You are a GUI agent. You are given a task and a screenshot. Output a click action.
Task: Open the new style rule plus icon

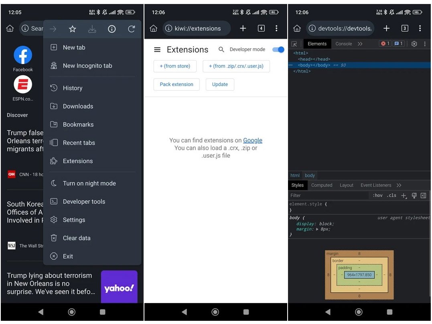coord(404,195)
